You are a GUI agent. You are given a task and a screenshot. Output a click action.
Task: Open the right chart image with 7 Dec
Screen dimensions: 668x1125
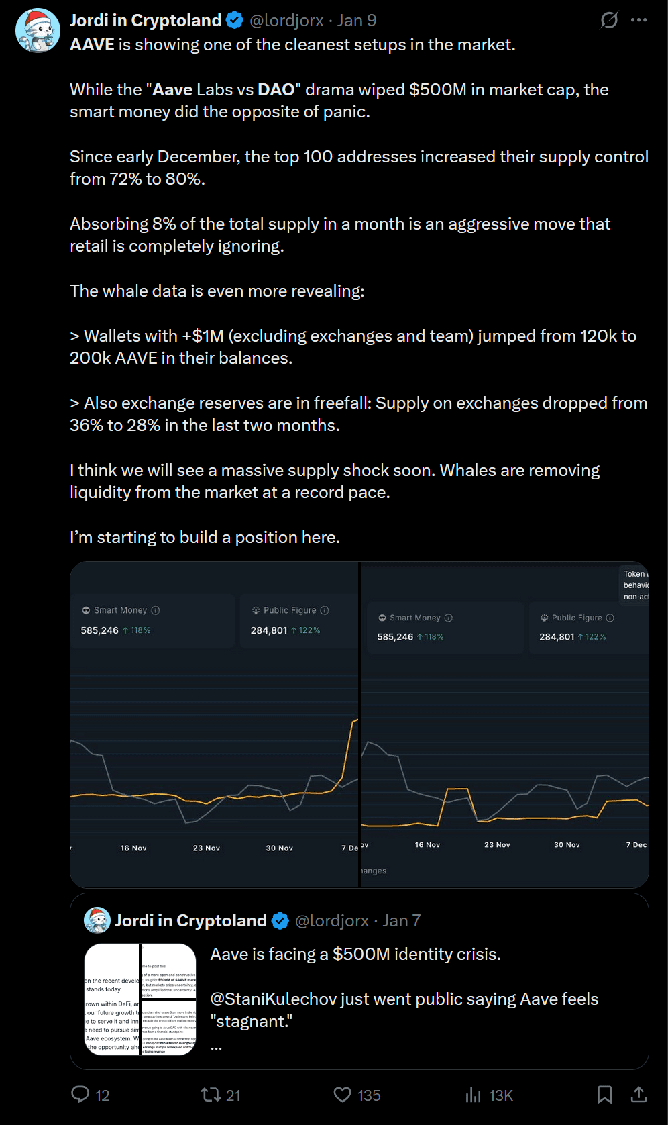point(504,725)
